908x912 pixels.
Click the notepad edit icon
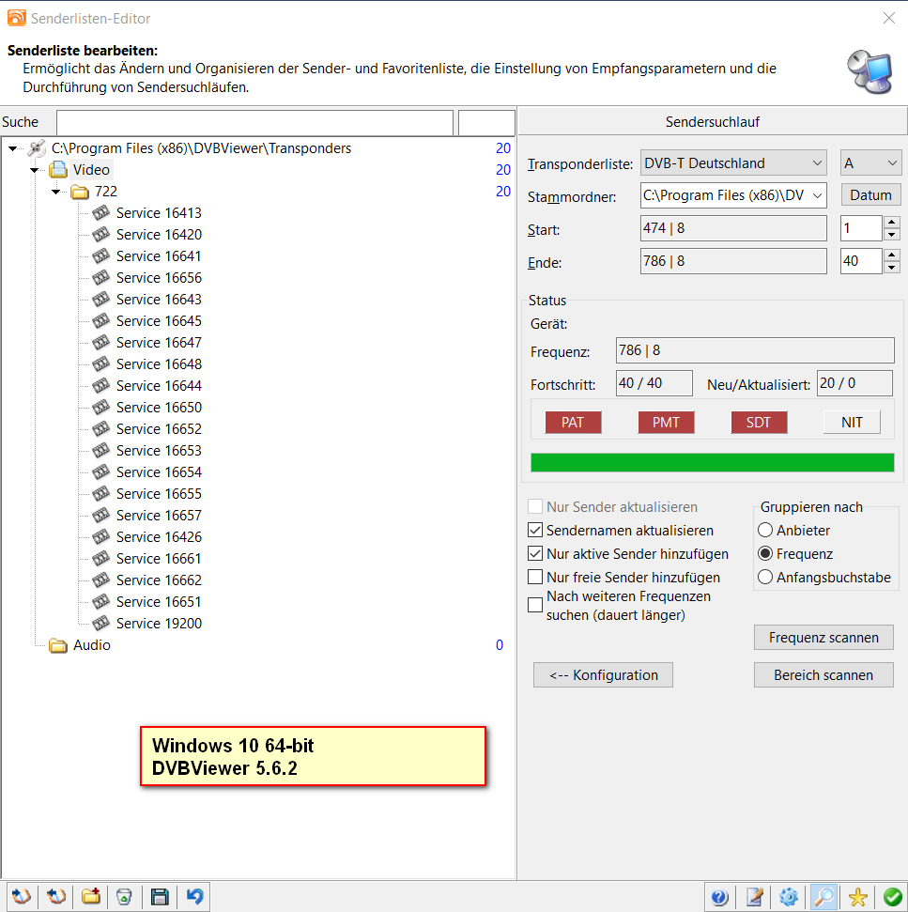click(755, 897)
